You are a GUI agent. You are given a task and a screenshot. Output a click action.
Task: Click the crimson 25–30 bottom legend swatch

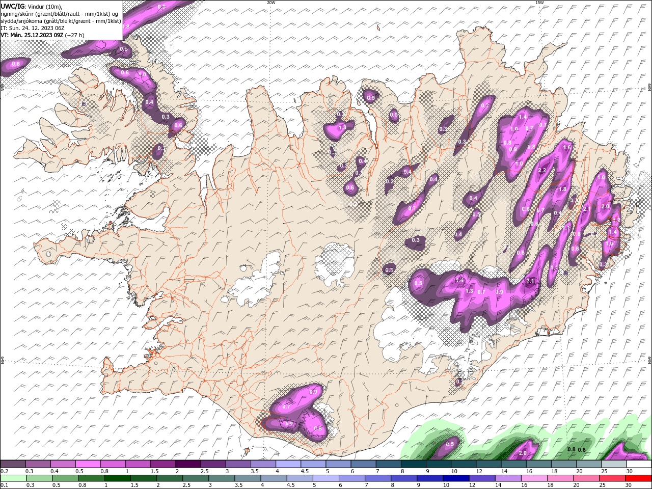[x=612, y=478]
